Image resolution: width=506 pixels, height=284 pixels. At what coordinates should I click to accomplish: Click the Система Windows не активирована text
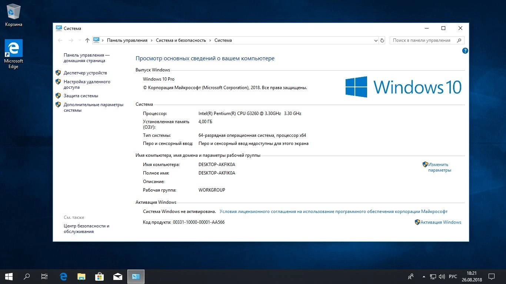tap(179, 212)
